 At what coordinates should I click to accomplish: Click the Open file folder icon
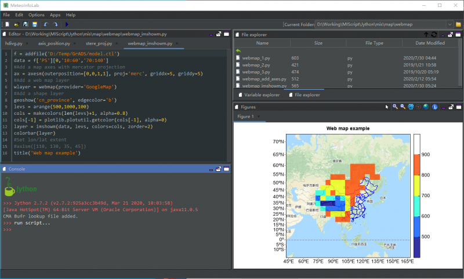(x=16, y=24)
